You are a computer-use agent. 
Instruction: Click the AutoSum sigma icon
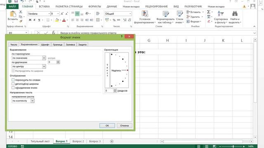(x=209, y=12)
